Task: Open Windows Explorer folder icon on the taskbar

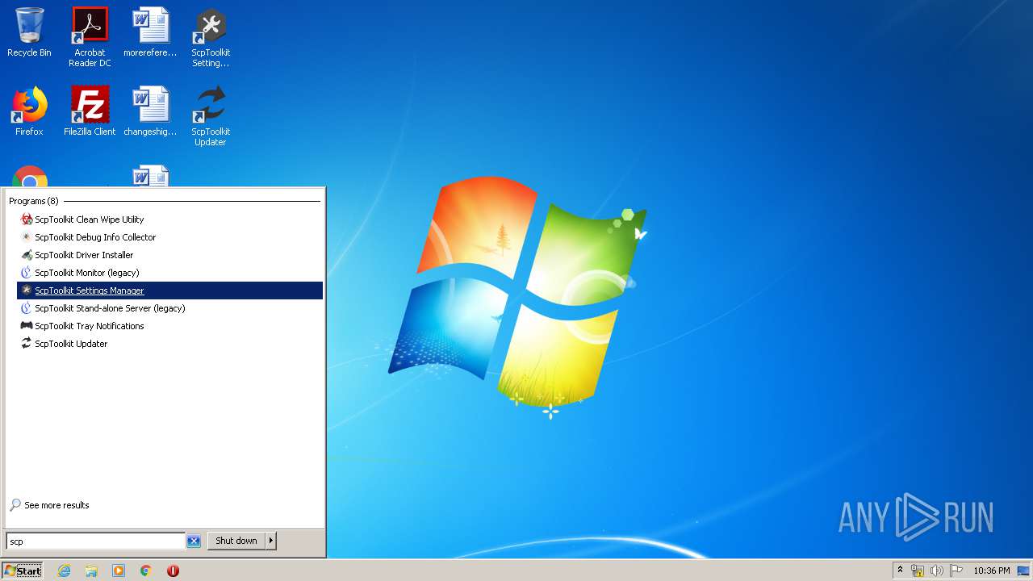Action: coord(91,571)
